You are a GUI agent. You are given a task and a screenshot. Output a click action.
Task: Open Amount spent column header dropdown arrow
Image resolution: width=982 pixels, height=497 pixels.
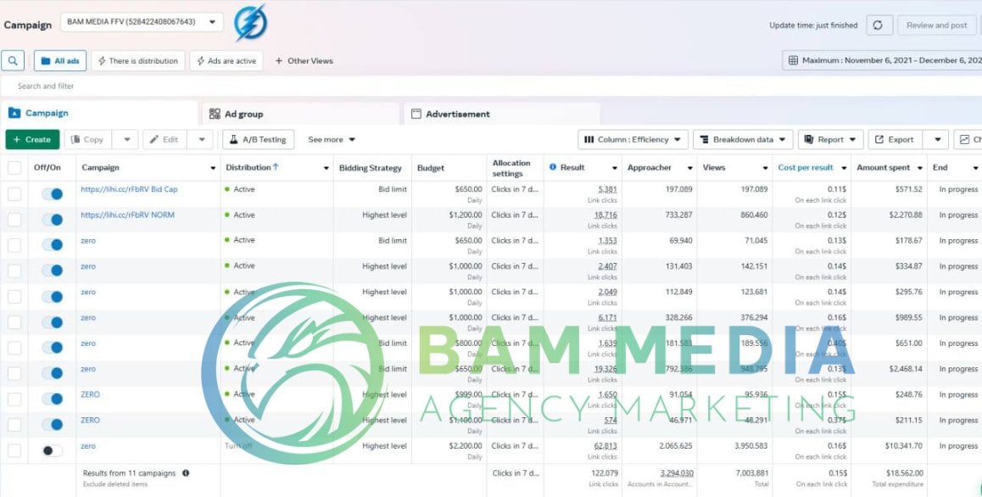point(919,168)
